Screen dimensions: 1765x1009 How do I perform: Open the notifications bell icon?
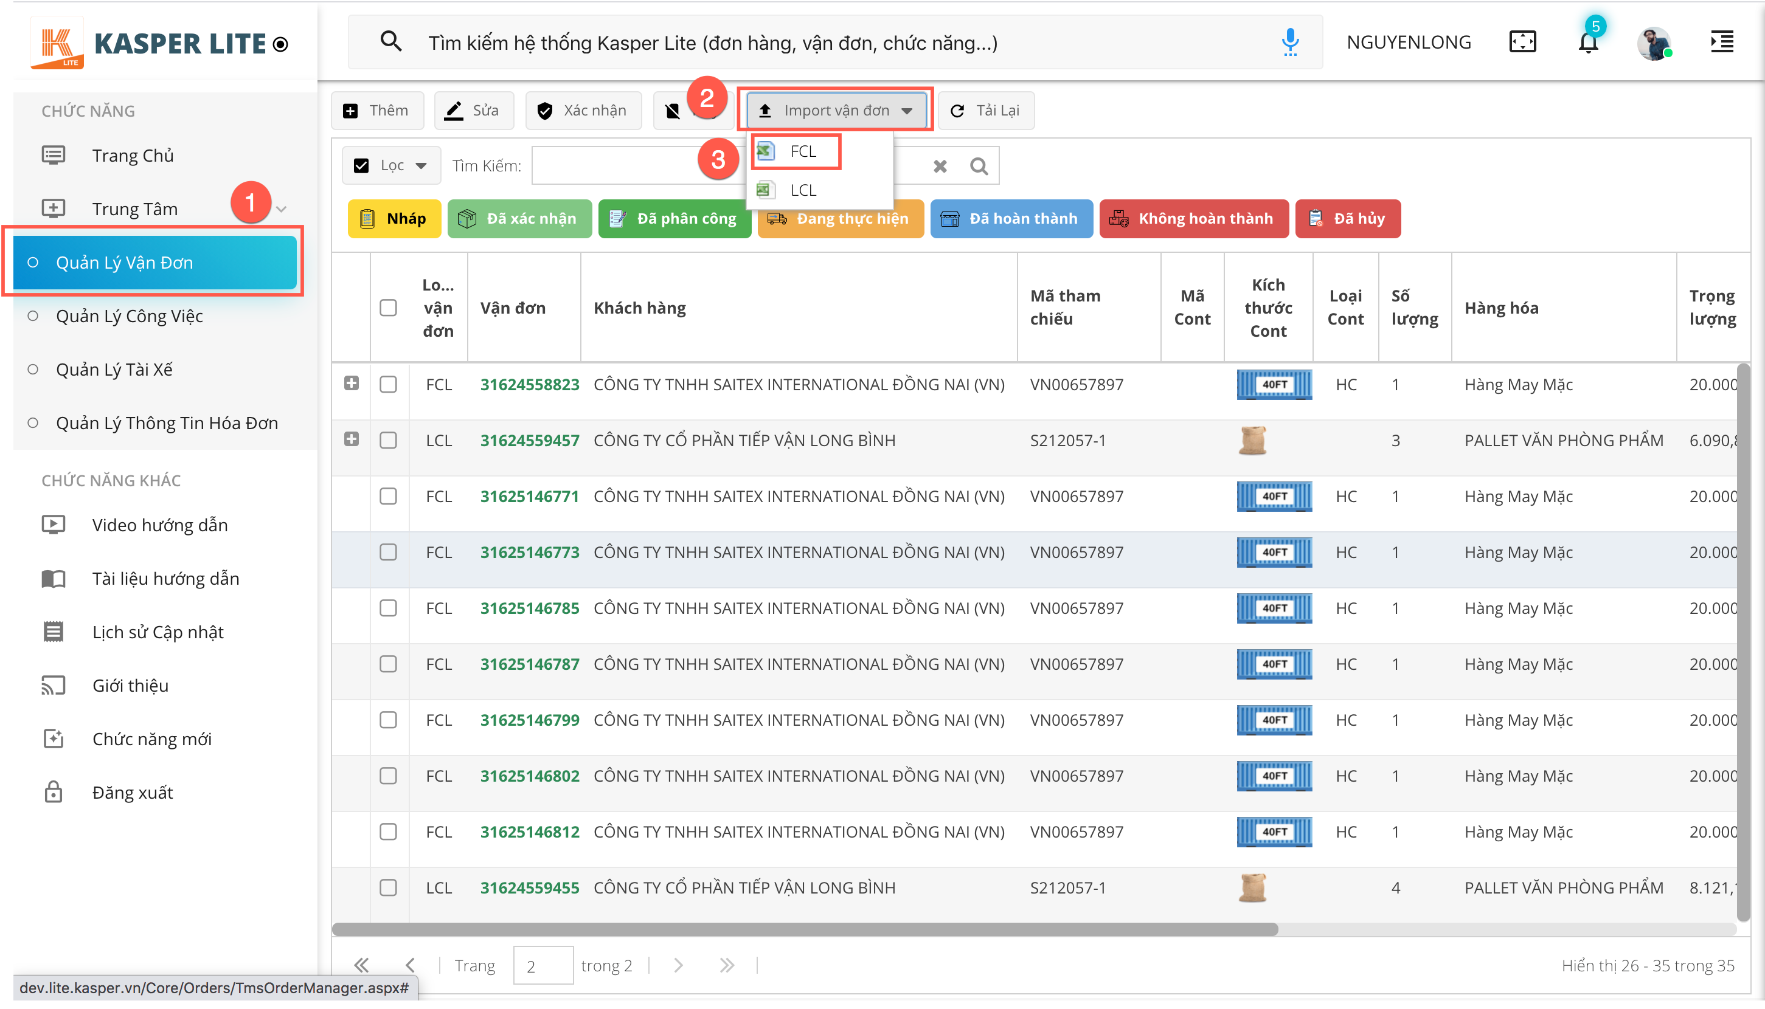[1587, 43]
